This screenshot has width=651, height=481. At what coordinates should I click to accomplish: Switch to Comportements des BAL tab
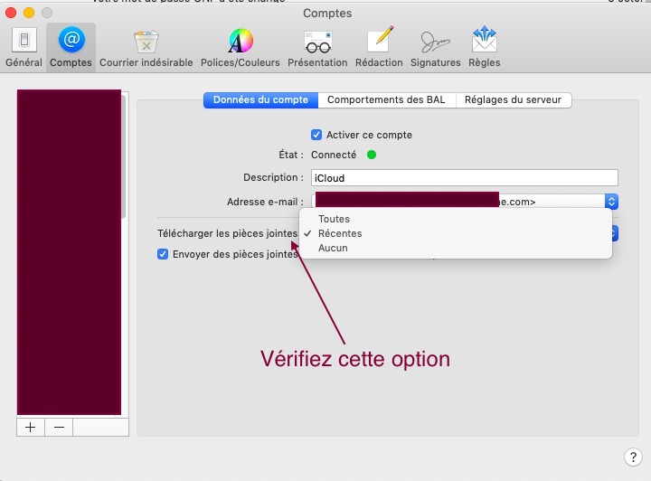point(386,100)
